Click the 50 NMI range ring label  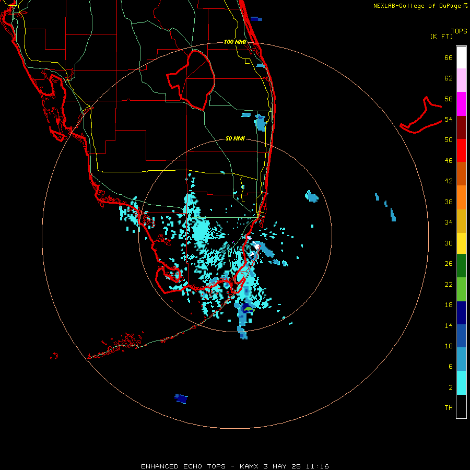235,138
